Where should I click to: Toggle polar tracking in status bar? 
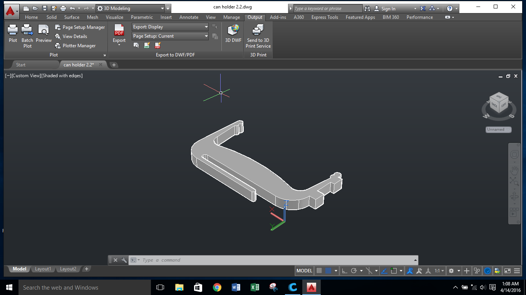point(354,271)
